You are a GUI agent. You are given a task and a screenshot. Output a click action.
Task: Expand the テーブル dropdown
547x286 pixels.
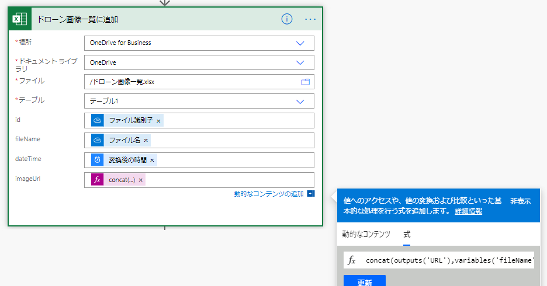[300, 102]
